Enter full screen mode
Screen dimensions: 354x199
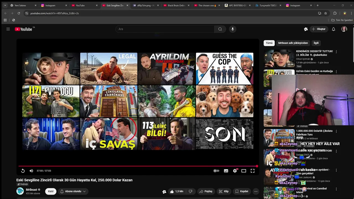pyautogui.click(x=253, y=171)
